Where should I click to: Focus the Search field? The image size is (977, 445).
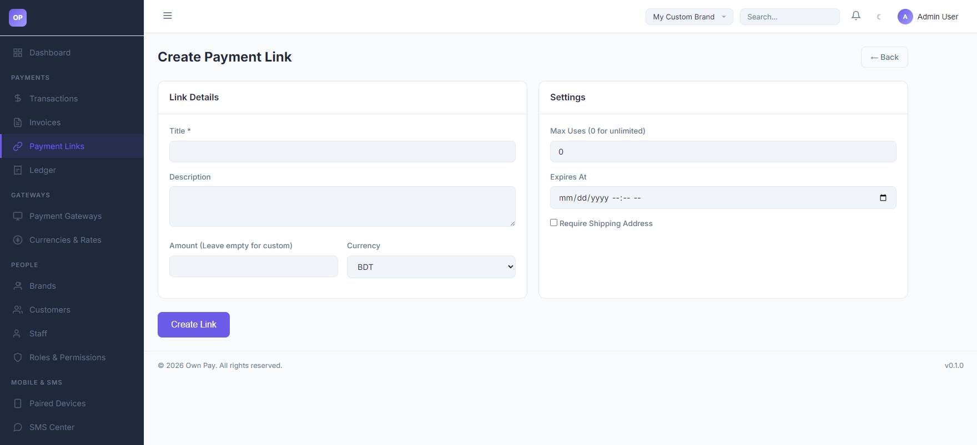point(789,17)
